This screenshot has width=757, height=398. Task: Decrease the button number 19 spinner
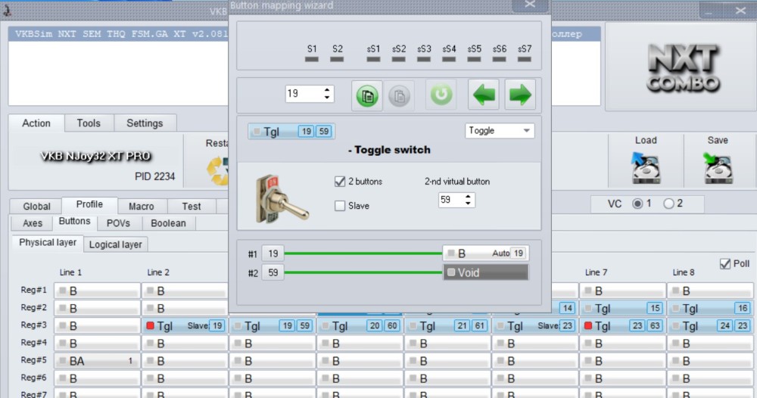click(x=327, y=98)
